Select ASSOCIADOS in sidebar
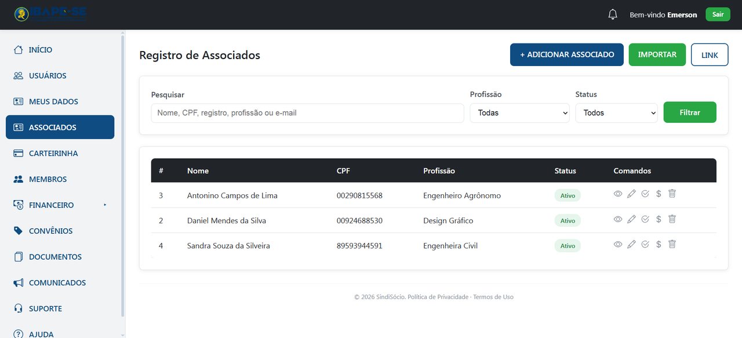Image resolution: width=742 pixels, height=338 pixels. click(x=60, y=128)
